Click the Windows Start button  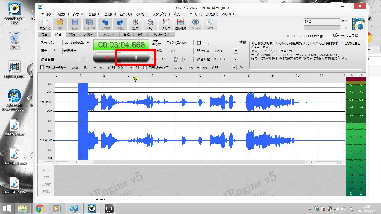pyautogui.click(x=7, y=208)
